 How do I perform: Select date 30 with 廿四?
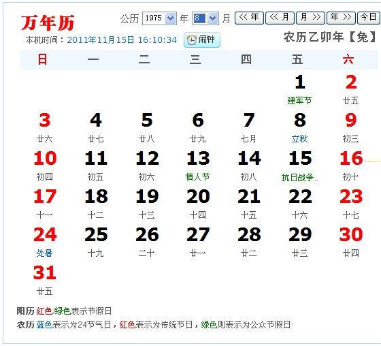[x=351, y=242]
